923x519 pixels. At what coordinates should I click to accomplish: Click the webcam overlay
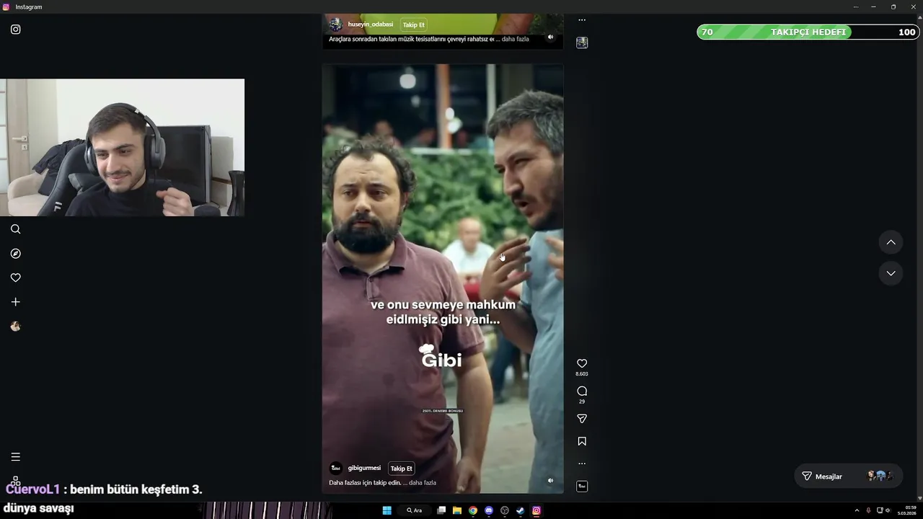[x=123, y=148]
